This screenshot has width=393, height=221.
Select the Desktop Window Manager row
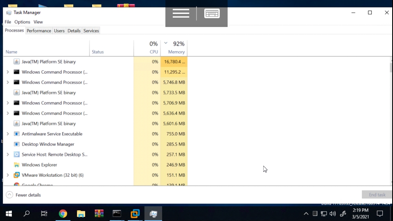pyautogui.click(x=95, y=144)
